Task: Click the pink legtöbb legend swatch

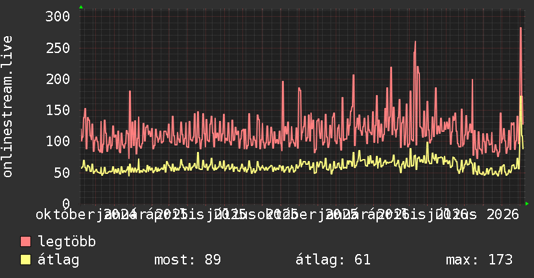Action: (25, 241)
